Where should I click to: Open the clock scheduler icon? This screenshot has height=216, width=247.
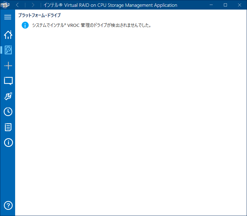[8, 112]
